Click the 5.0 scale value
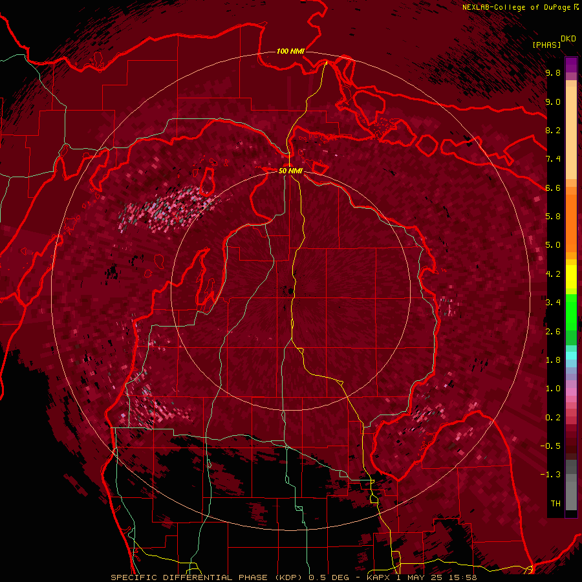Image resolution: width=582 pixels, height=582 pixels. point(553,245)
